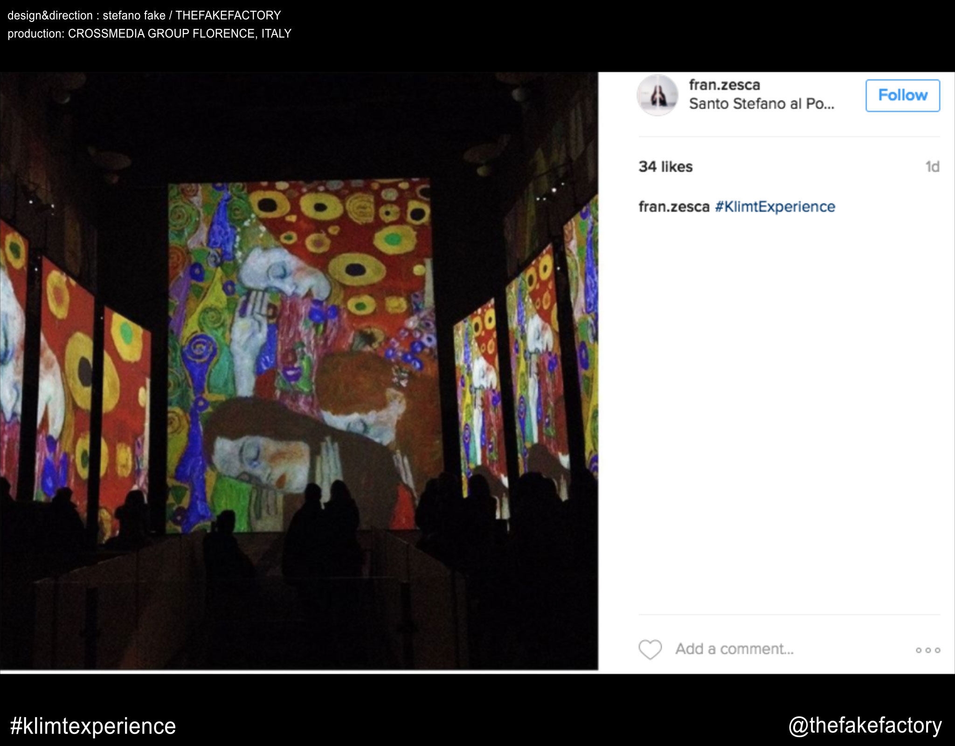
Task: Like the post with heart icon
Action: point(650,649)
